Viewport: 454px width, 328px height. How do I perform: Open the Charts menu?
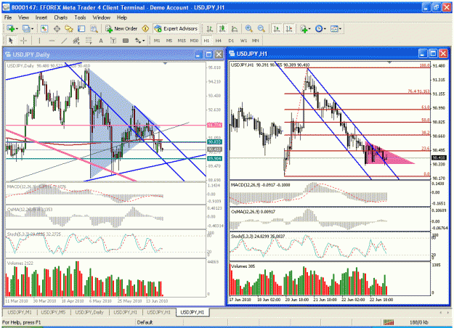(x=60, y=17)
